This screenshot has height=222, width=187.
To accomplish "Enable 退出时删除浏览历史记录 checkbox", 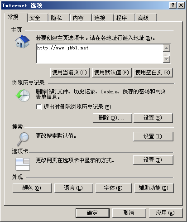I will (x=38, y=107).
